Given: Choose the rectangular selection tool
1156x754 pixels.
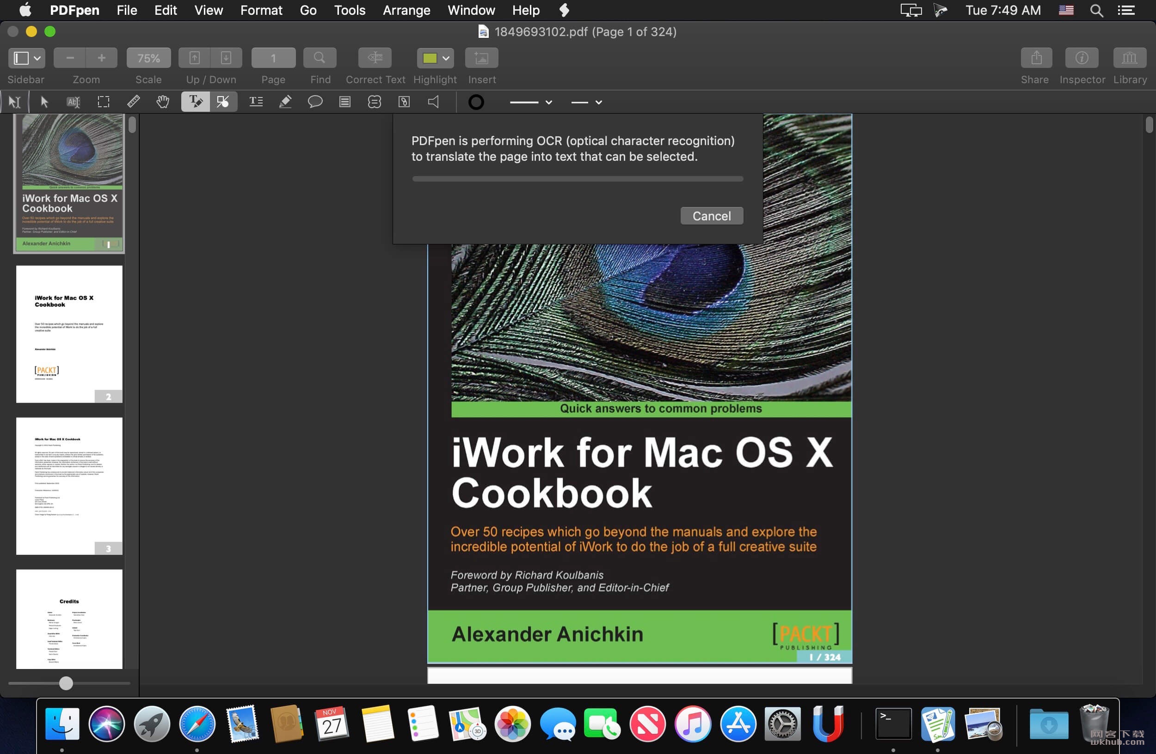Looking at the screenshot, I should pos(104,102).
